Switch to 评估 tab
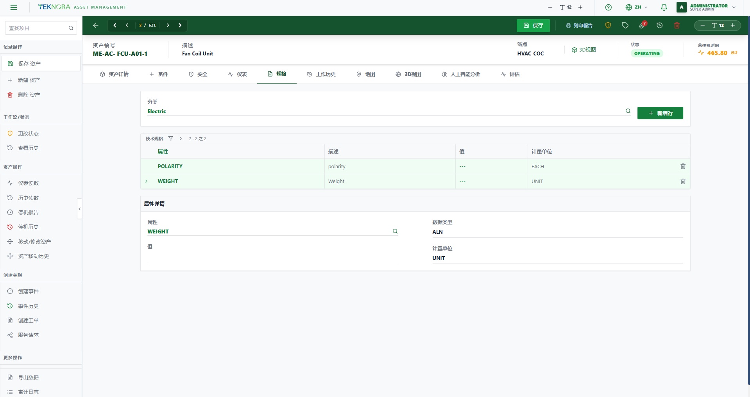Image resolution: width=750 pixels, height=397 pixels. click(510, 74)
